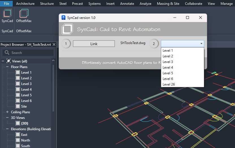
Task: Choose Level 2 from the dropdown list
Action: coord(182,56)
